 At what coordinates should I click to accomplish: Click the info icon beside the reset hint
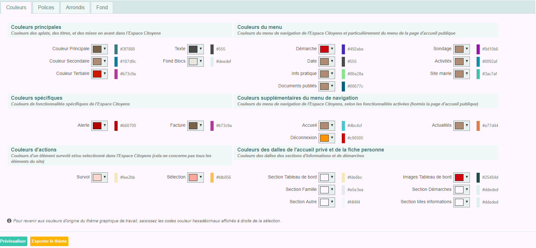click(9, 221)
